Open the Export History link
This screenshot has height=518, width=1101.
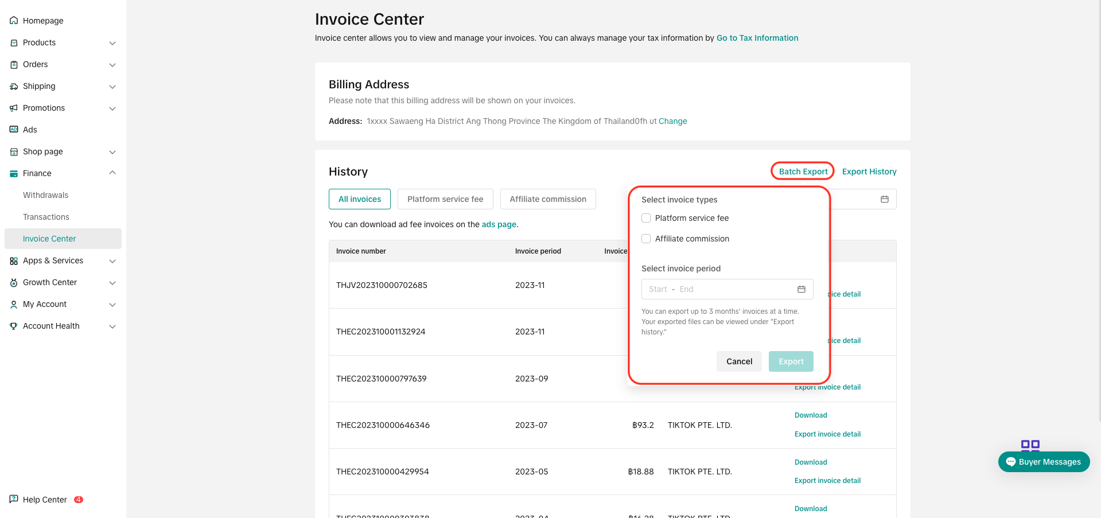coord(869,172)
